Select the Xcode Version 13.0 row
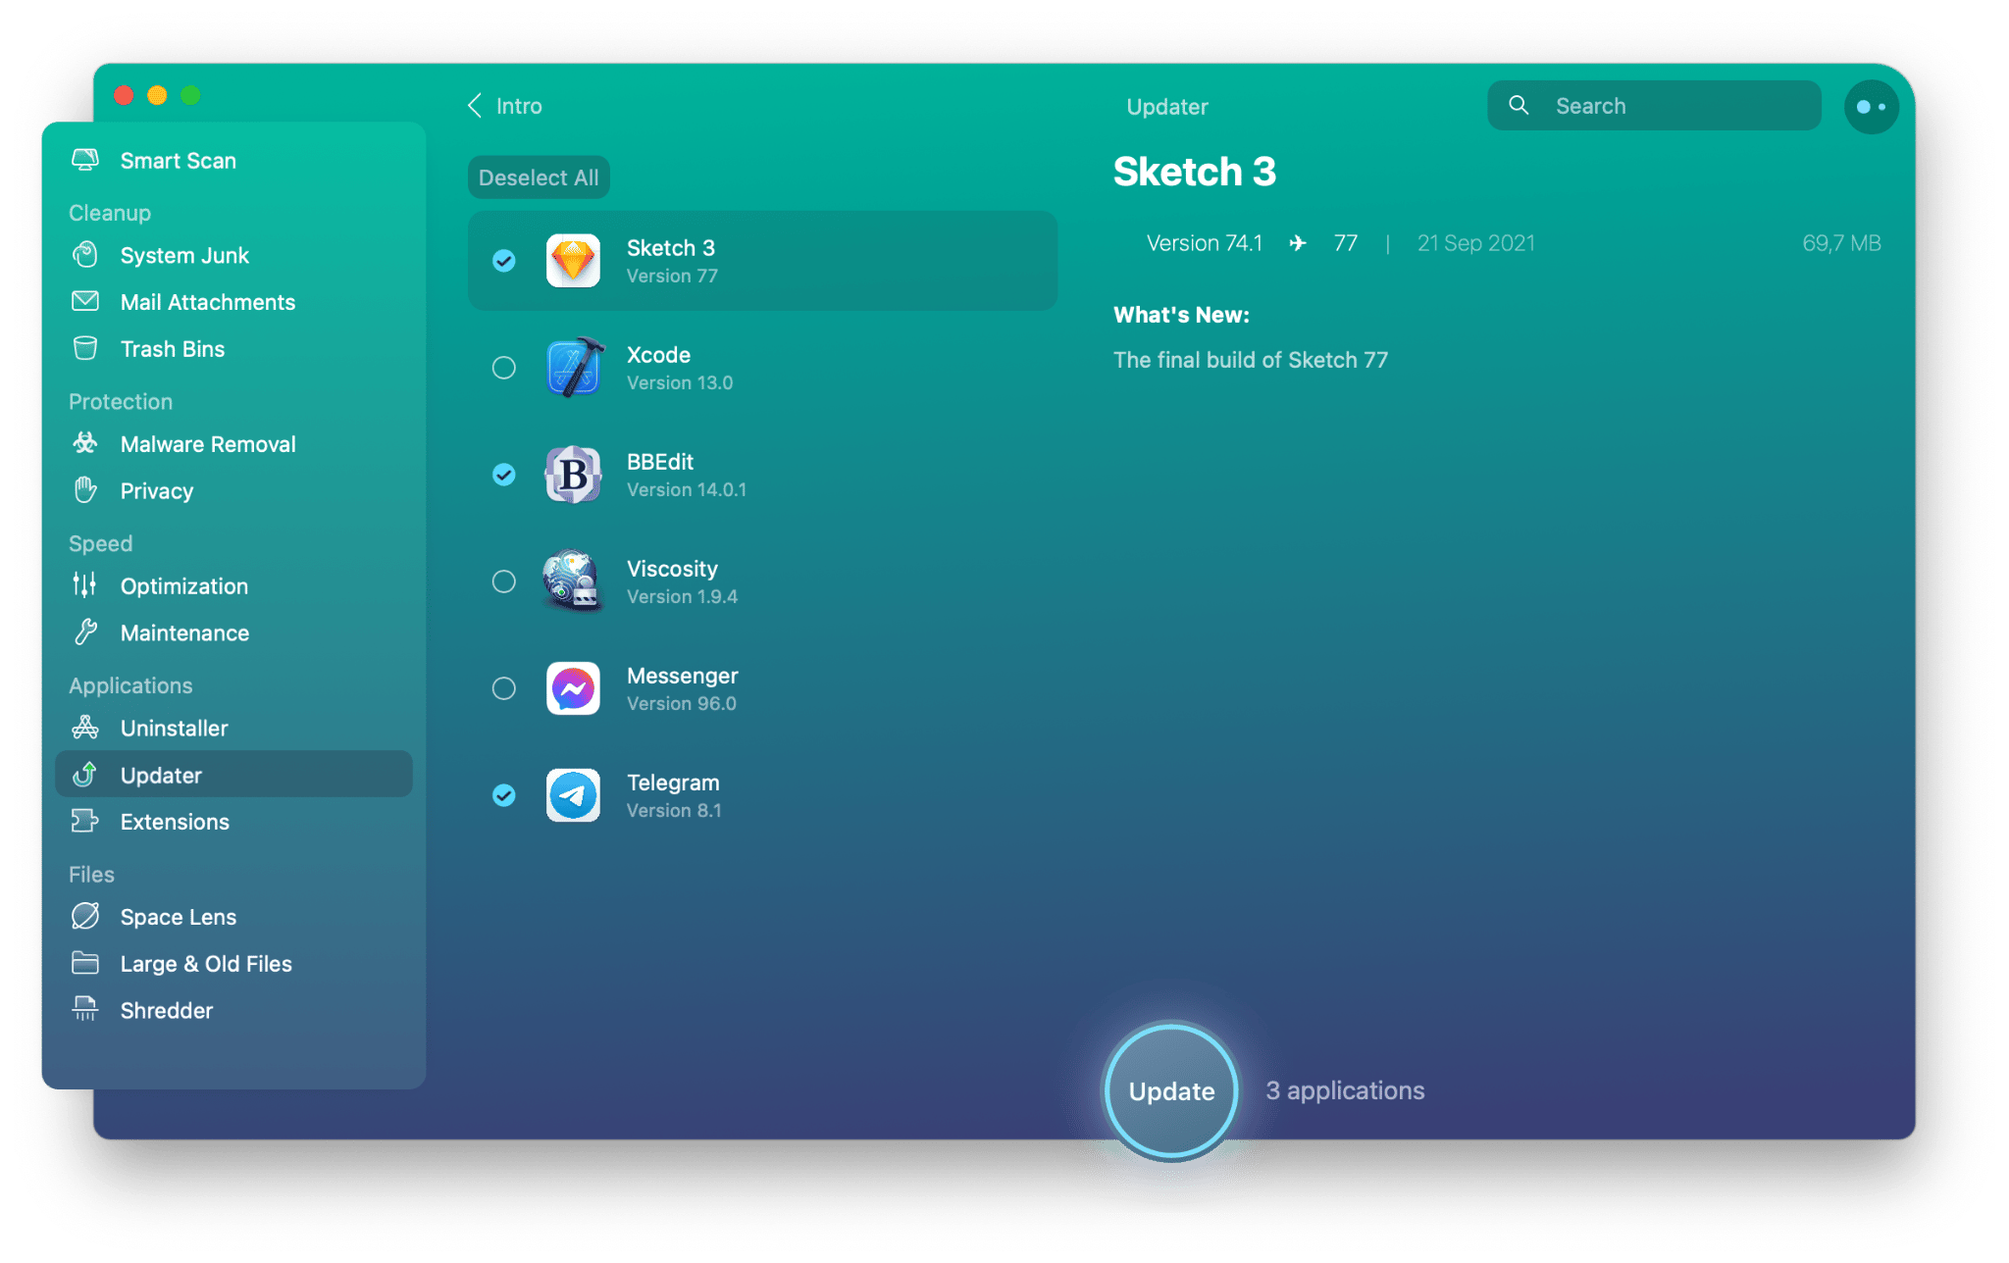The image size is (2009, 1263). pos(762,368)
